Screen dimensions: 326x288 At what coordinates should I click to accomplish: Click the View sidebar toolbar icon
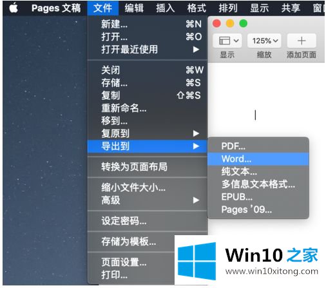pyautogui.click(x=227, y=41)
